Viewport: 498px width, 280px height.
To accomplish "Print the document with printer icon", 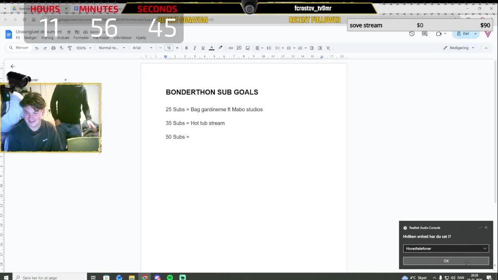I will pyautogui.click(x=53, y=48).
